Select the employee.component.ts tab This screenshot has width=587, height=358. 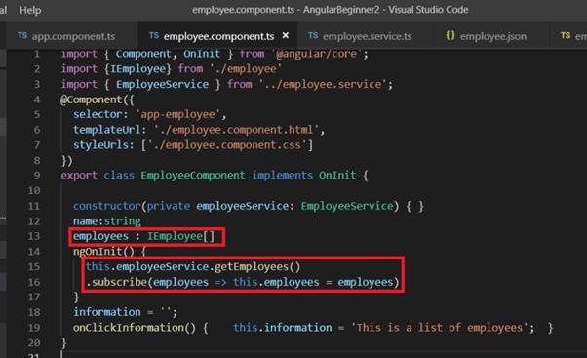coord(218,36)
